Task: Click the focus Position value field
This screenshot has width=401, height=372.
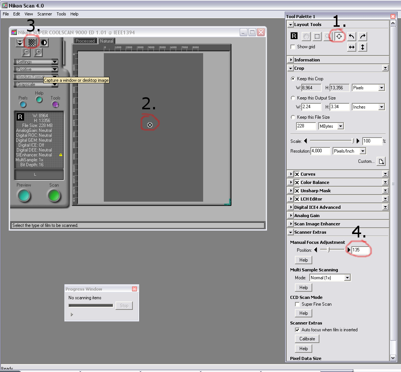Action: pyautogui.click(x=360, y=250)
